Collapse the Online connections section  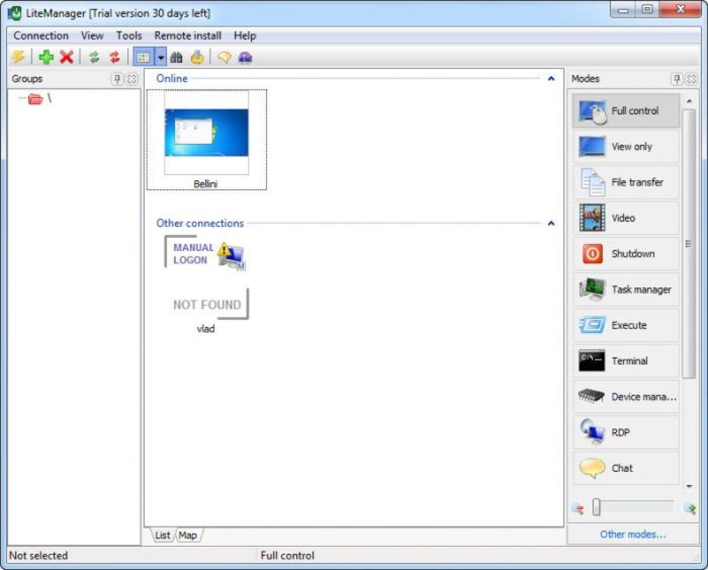click(550, 78)
